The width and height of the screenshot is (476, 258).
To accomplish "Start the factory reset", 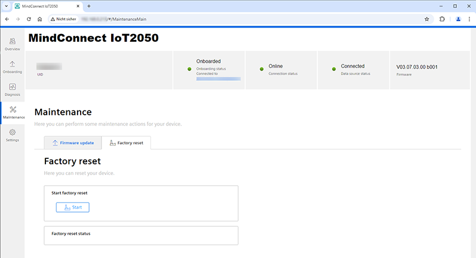I will (72, 207).
